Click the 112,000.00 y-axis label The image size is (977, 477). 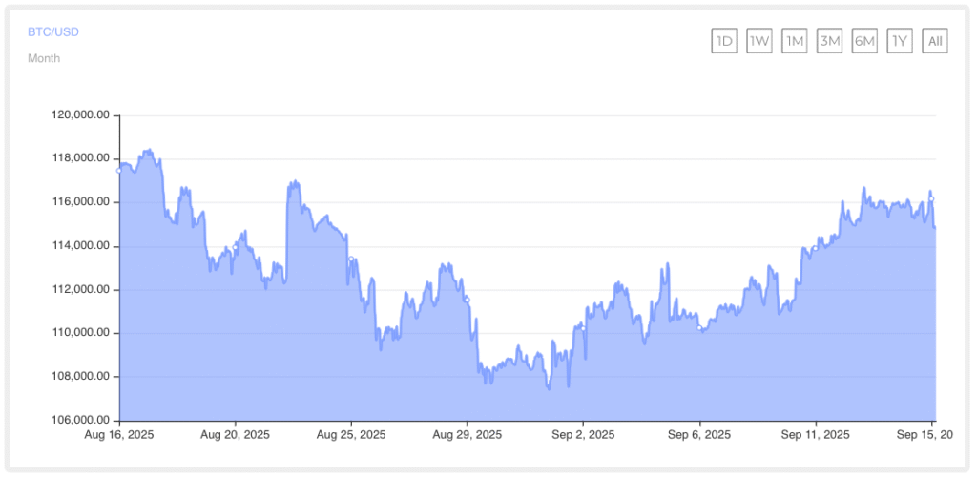click(82, 290)
